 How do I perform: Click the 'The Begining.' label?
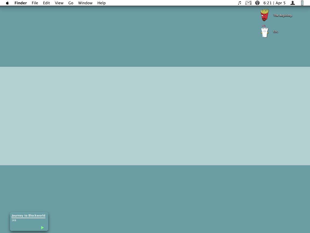283,15
